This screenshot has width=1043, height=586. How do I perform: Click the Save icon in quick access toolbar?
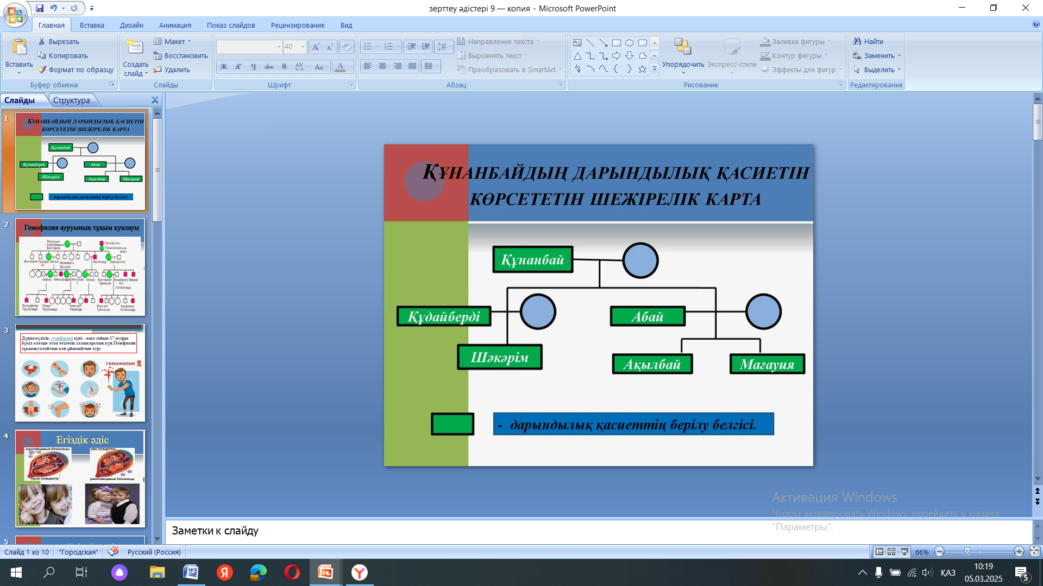pyautogui.click(x=40, y=8)
